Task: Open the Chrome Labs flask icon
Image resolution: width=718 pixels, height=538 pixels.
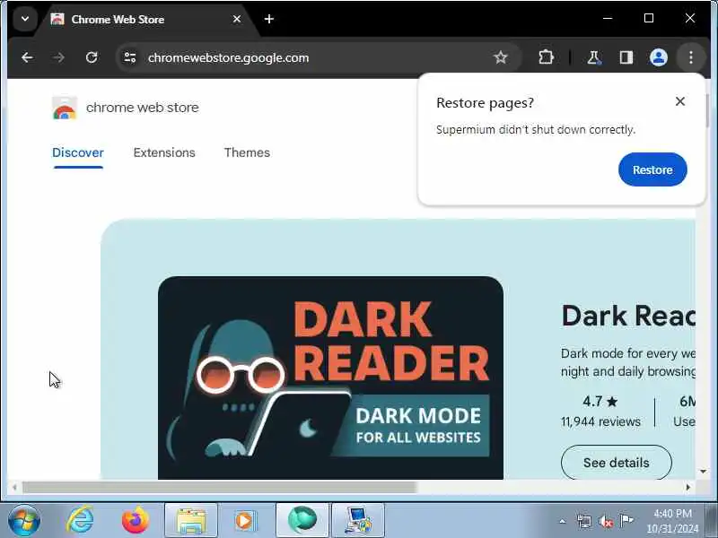Action: 593,57
